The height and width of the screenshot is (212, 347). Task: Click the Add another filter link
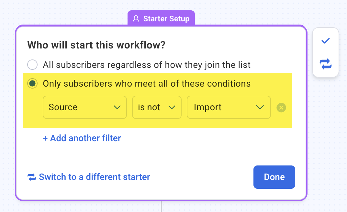click(82, 138)
